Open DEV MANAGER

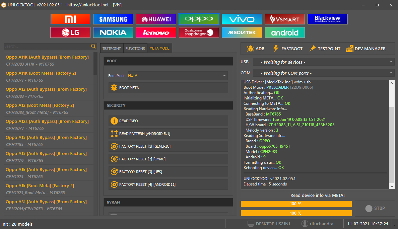(x=366, y=49)
